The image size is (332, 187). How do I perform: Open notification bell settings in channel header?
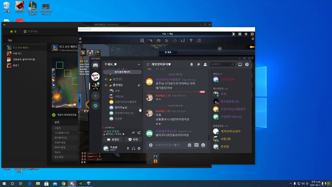[x=191, y=64]
